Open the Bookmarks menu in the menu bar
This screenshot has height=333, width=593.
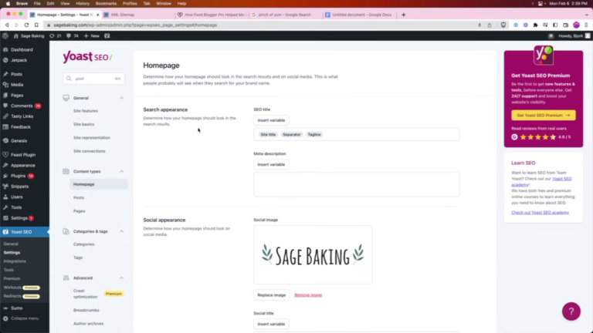tap(106, 3)
